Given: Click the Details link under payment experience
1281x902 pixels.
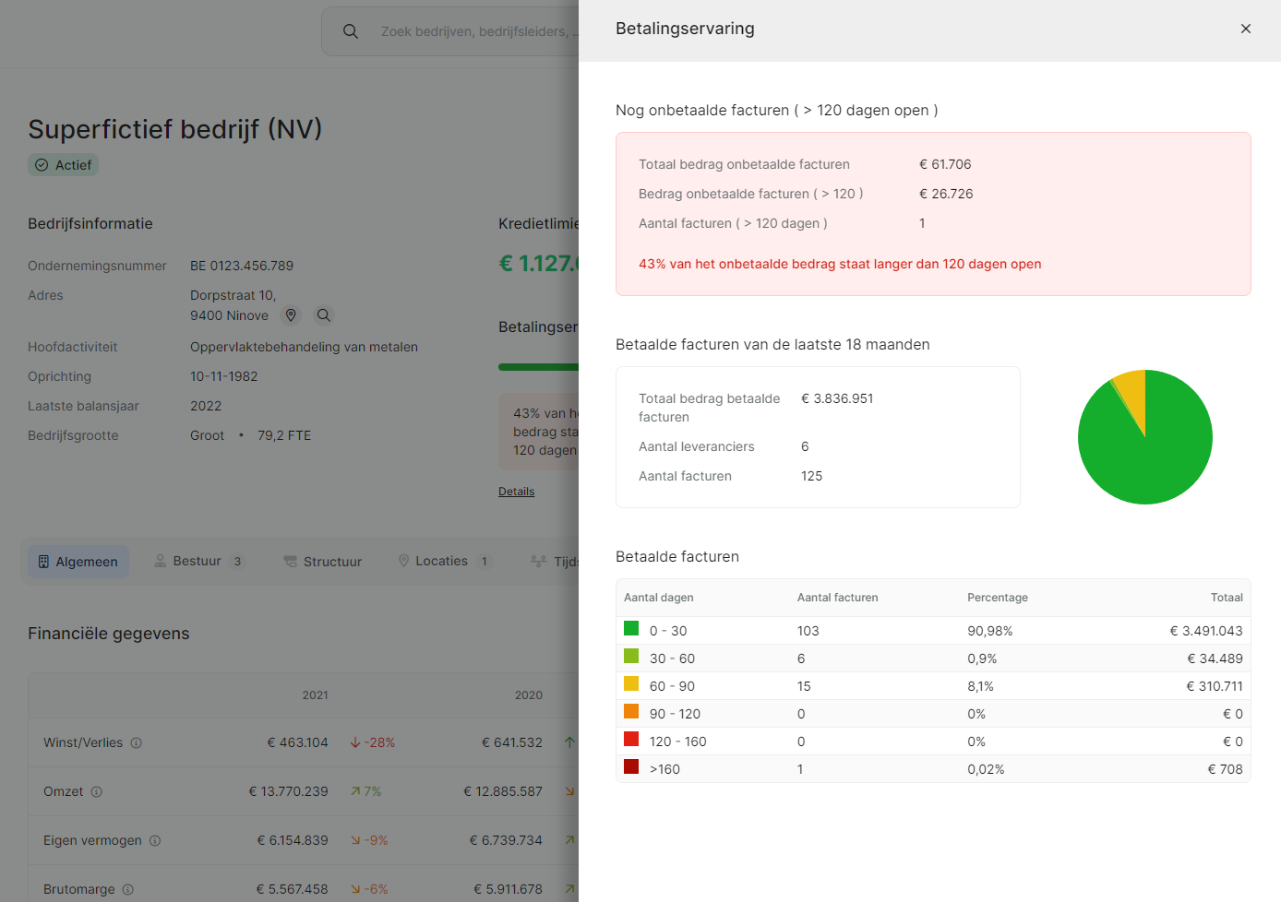Looking at the screenshot, I should (x=516, y=492).
